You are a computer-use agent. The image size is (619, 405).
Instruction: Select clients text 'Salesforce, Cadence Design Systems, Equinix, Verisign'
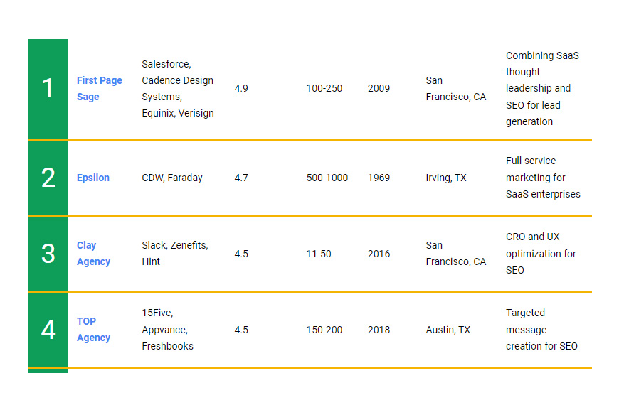click(x=178, y=88)
